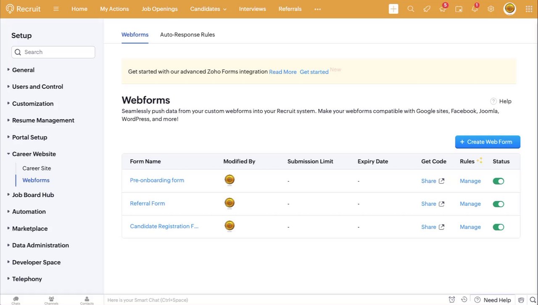Toggle the Pre-onboarding form status switch
The width and height of the screenshot is (538, 305).
coord(498,181)
